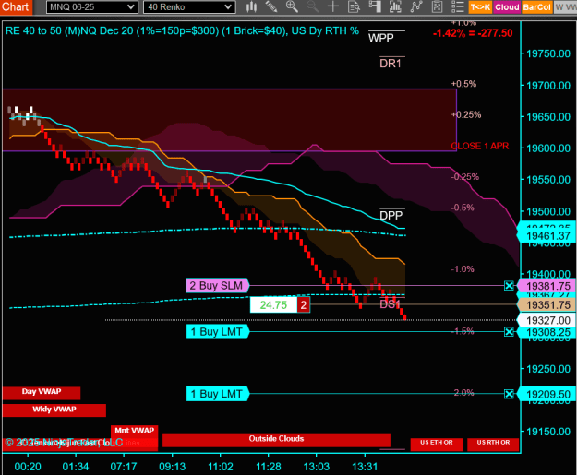Screen dimensions: 577x475
Task: Click the 19381.75 pink price marker
Action: (547, 286)
